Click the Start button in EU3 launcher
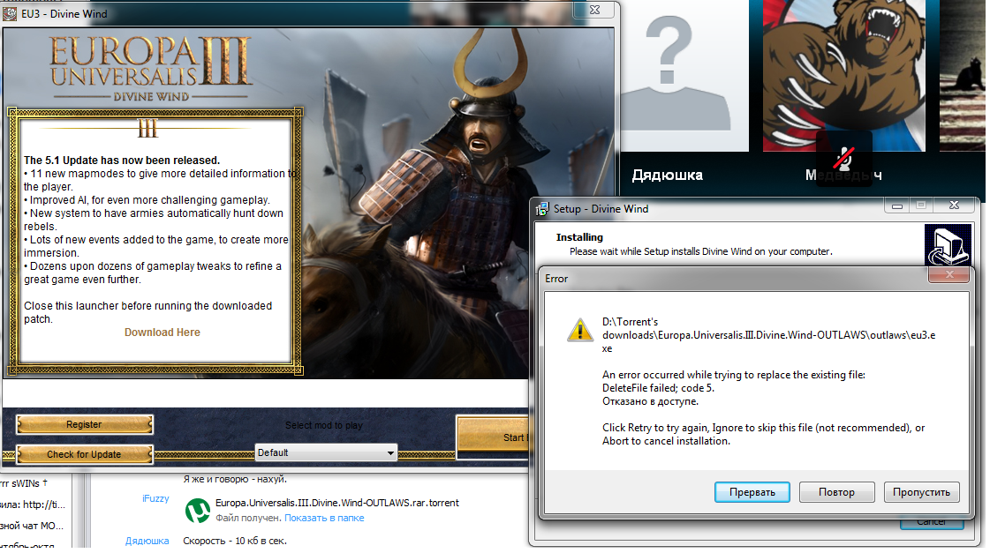Viewport: 990px width, 553px height. pos(493,437)
